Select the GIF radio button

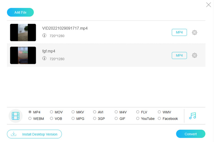(x=116, y=118)
